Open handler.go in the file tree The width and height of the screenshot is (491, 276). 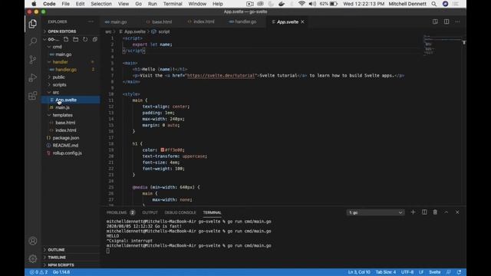pos(66,70)
